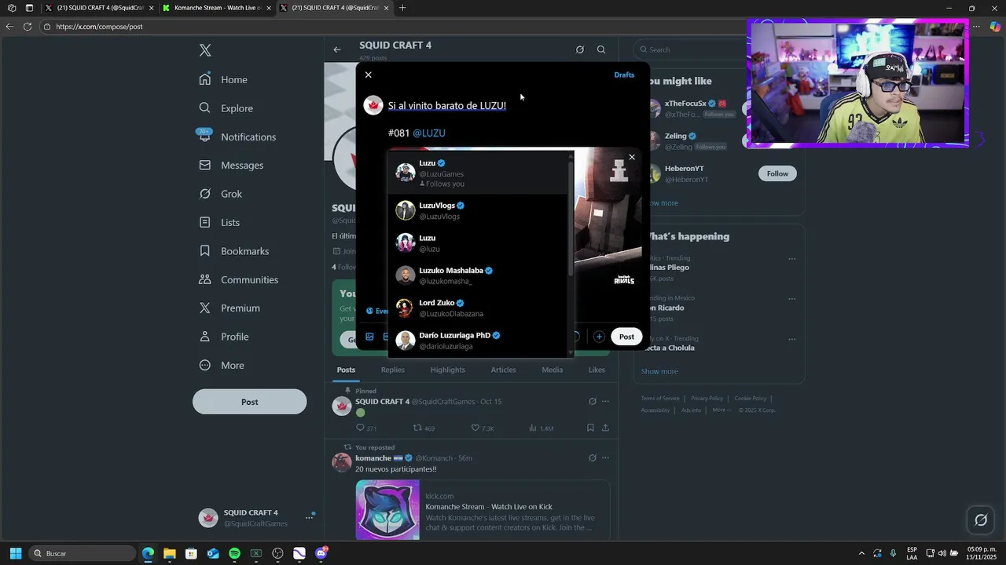Viewport: 1006px width, 565px height.
Task: Click the add media image icon
Action: click(x=369, y=337)
